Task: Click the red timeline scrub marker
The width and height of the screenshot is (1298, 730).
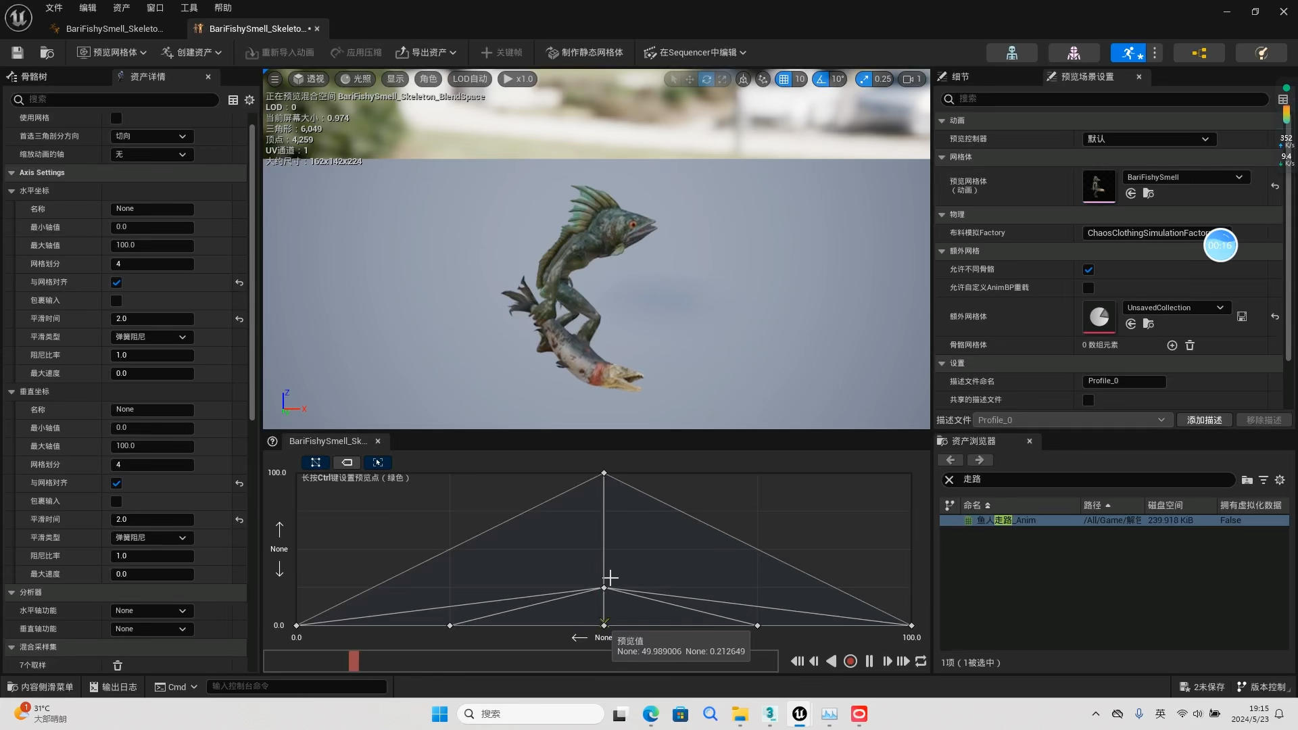Action: (354, 661)
